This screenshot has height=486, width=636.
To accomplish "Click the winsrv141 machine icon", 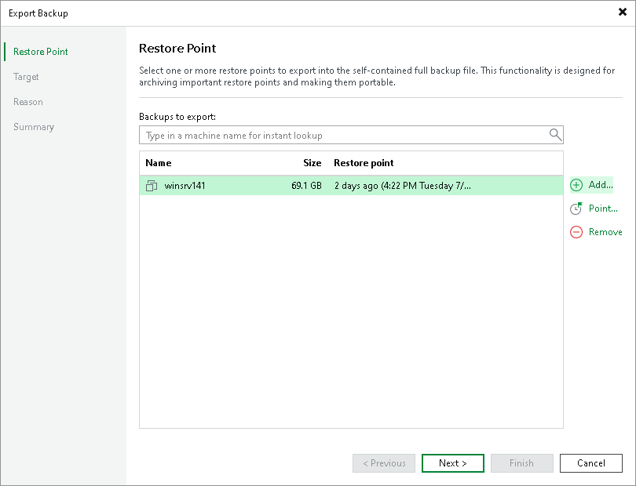I will (152, 186).
